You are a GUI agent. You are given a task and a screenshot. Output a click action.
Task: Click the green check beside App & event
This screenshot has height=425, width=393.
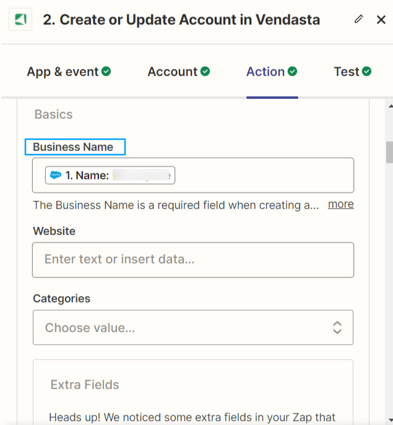point(106,72)
